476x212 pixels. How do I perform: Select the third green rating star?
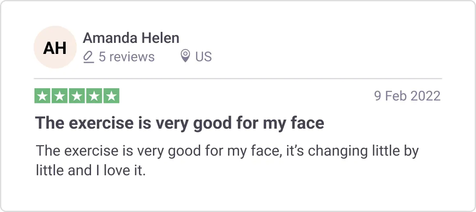[77, 96]
